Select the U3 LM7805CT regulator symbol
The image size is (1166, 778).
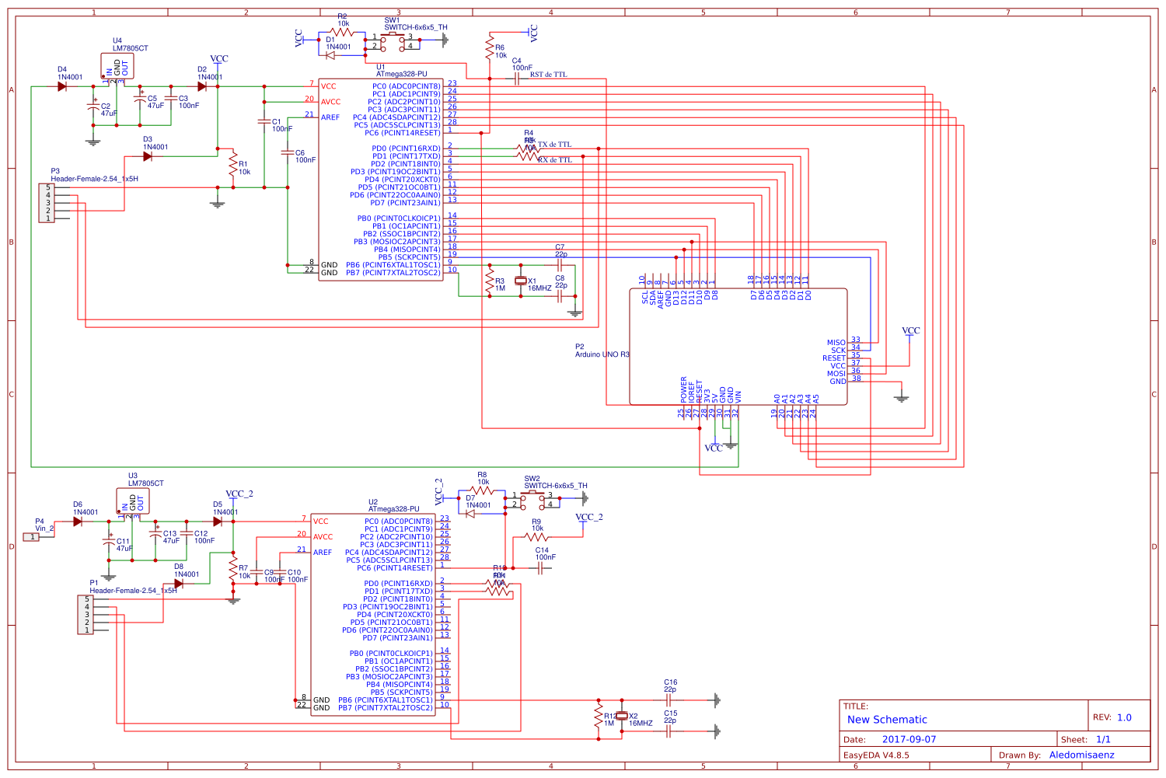coord(133,501)
